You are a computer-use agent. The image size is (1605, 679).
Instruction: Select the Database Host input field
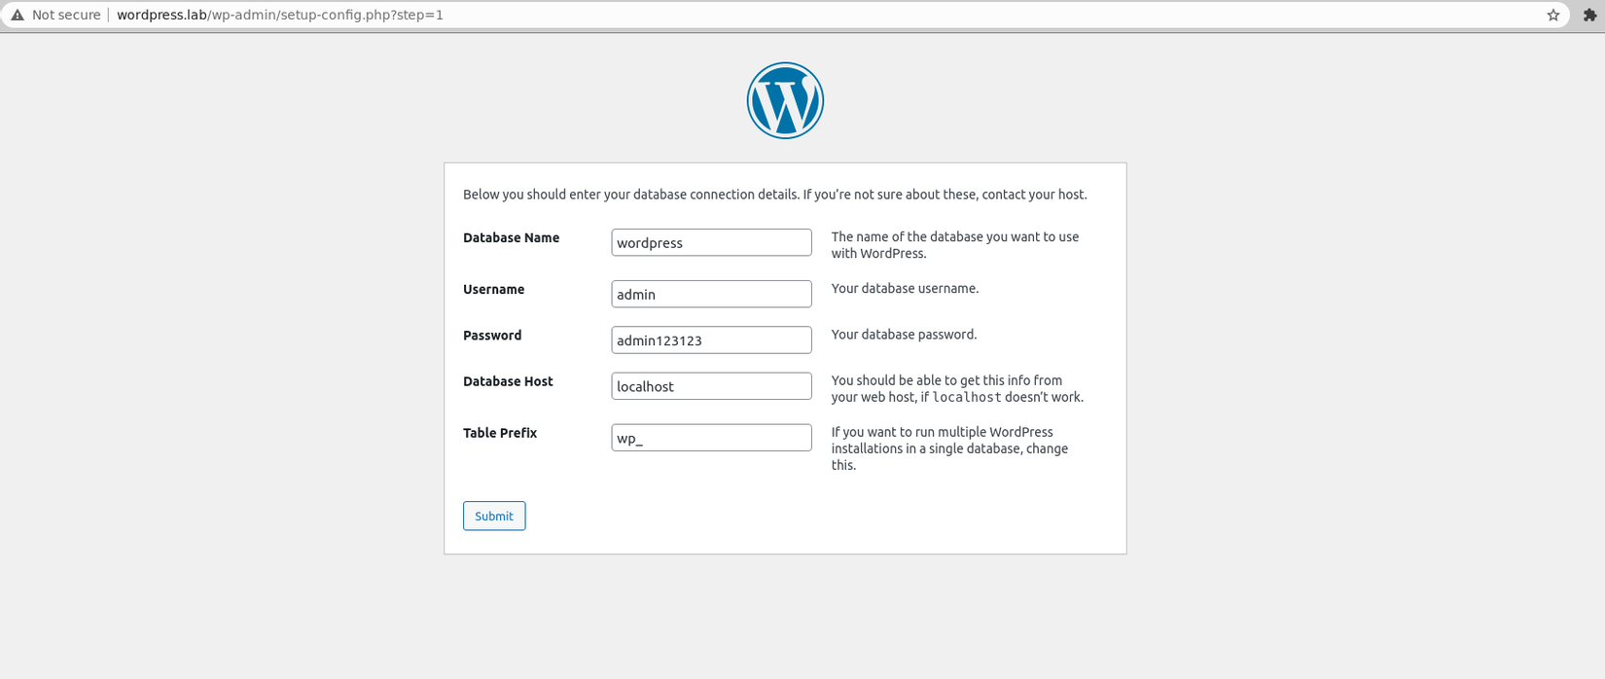coord(711,386)
